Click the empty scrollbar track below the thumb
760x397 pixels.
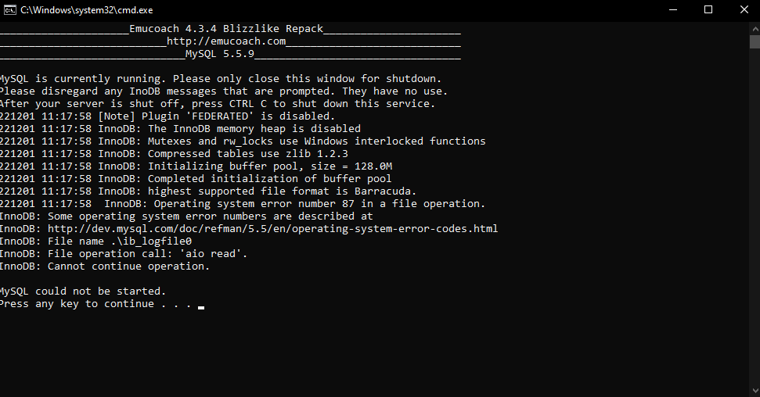coord(755,216)
